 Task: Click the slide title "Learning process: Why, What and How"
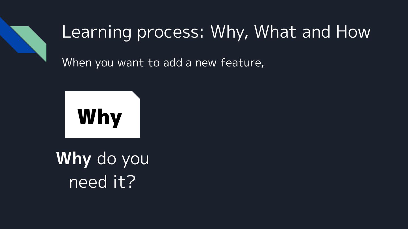coord(216,32)
